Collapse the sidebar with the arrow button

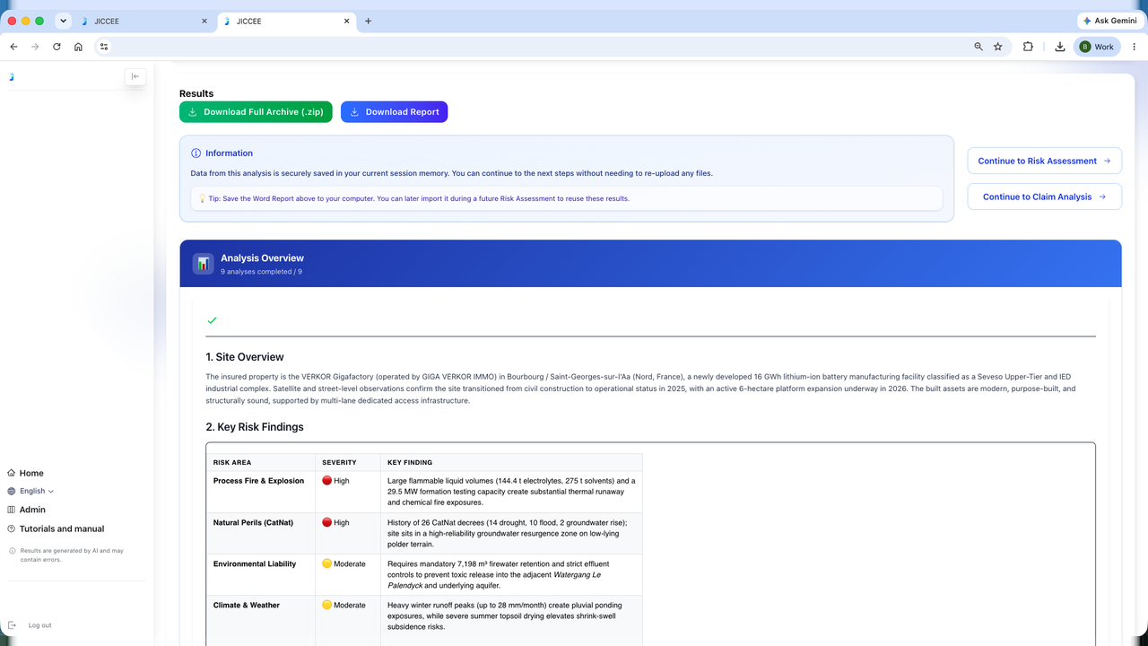coord(135,76)
